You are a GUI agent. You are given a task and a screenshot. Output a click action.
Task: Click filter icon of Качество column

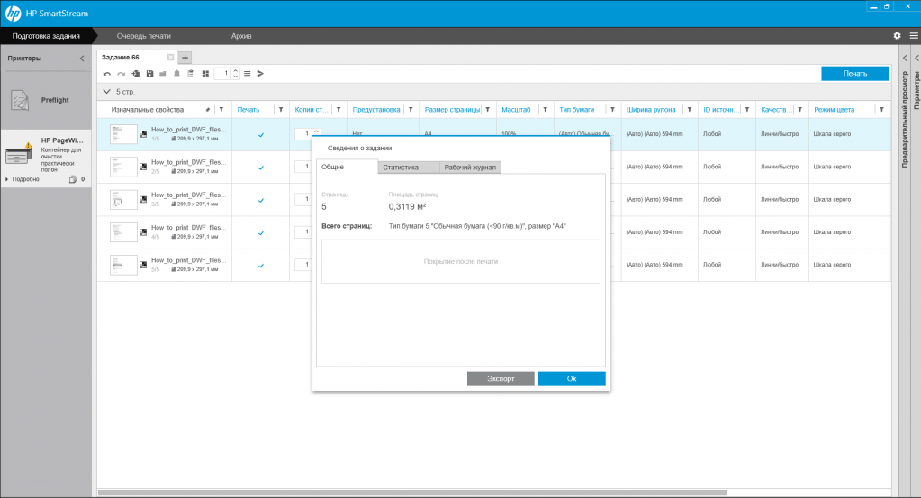(x=800, y=110)
